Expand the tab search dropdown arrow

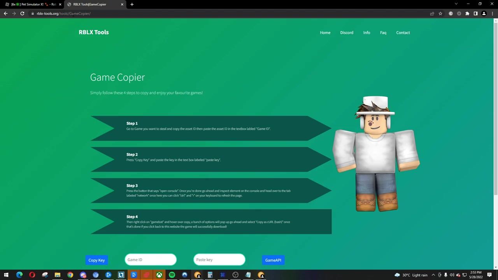(x=456, y=4)
